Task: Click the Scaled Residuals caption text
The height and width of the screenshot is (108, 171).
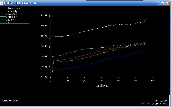Action: click(10, 100)
